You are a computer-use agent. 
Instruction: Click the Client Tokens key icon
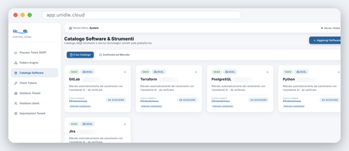coord(16,83)
